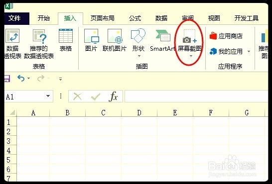Undo the last action
The image size is (272, 184).
[21, 79]
